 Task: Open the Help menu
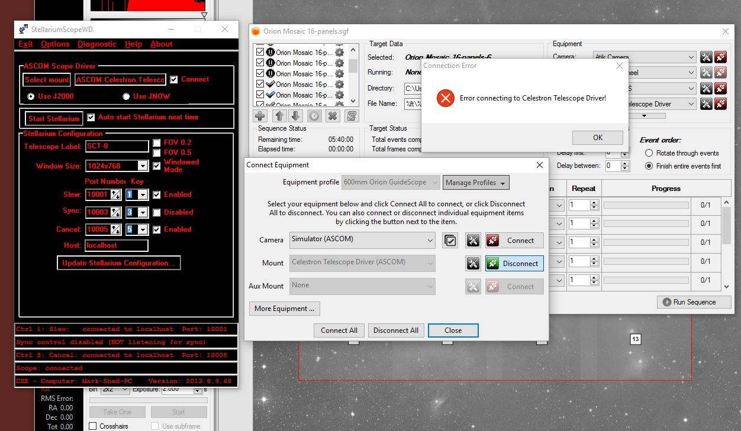(x=133, y=44)
